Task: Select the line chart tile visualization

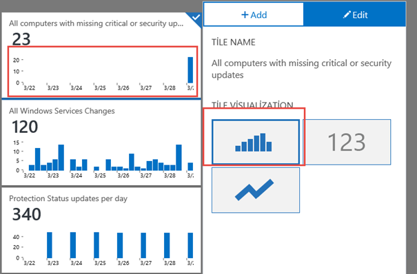Action: [x=256, y=190]
